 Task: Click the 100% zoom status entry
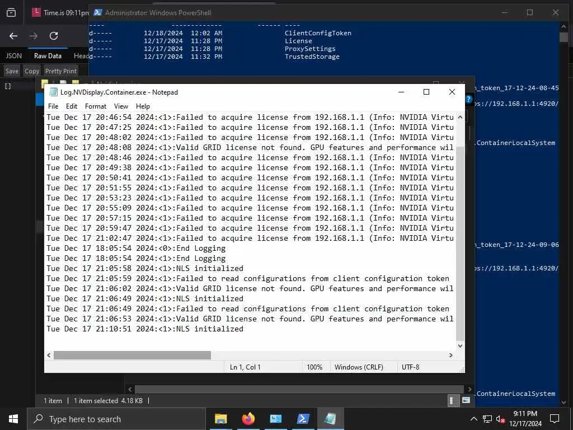(314, 367)
